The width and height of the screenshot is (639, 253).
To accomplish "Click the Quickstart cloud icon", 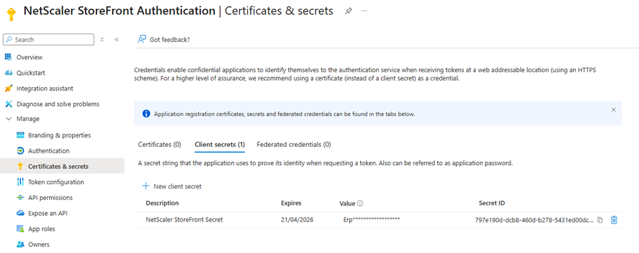I will coord(9,73).
